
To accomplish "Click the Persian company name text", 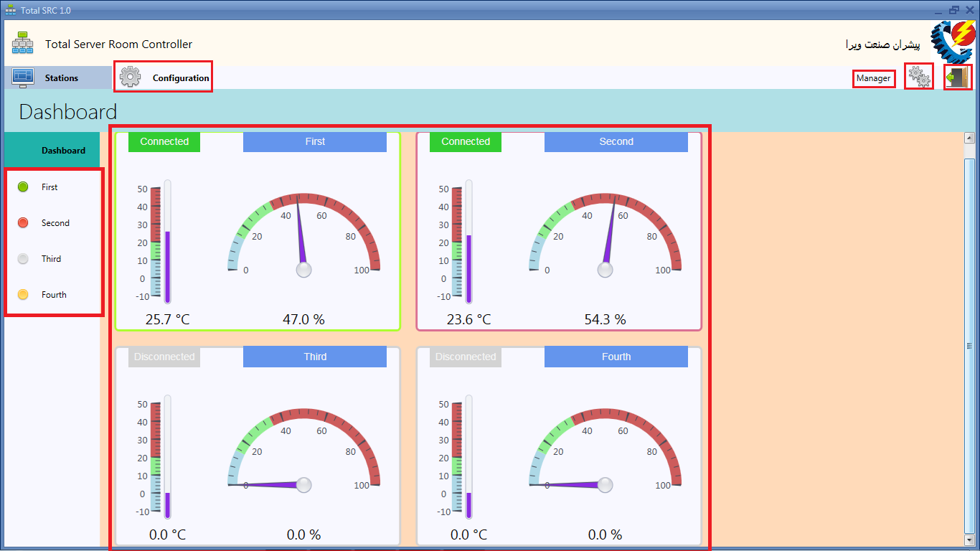I will point(882,44).
